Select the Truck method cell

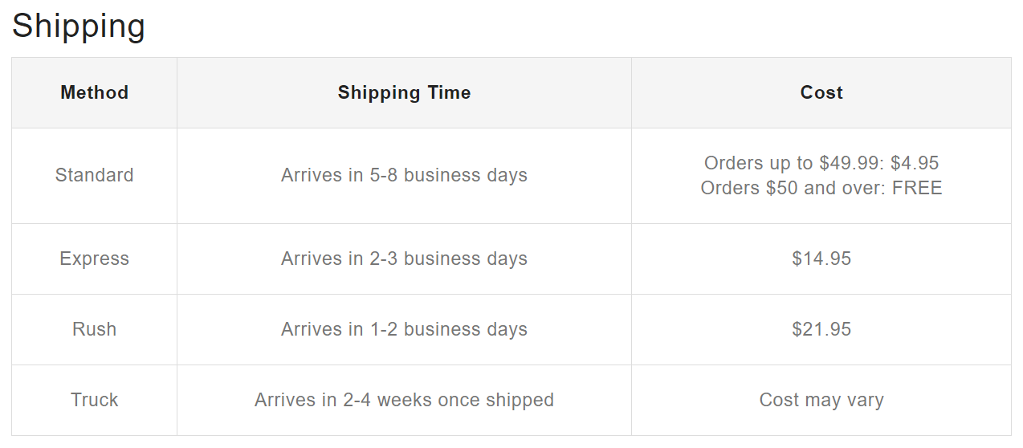pos(94,400)
